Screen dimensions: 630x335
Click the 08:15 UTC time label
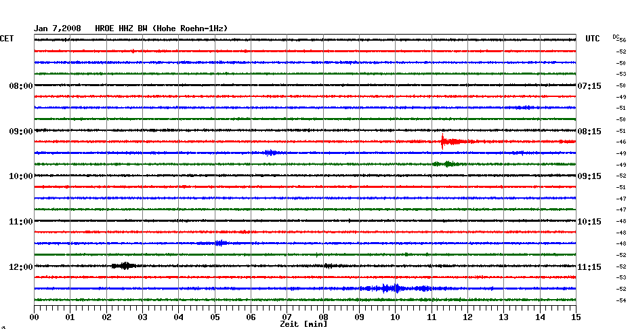(x=589, y=132)
